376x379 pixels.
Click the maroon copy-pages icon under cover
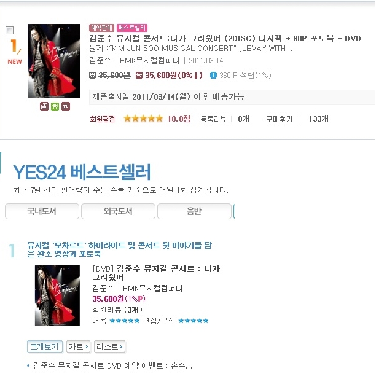pyautogui.click(x=66, y=106)
